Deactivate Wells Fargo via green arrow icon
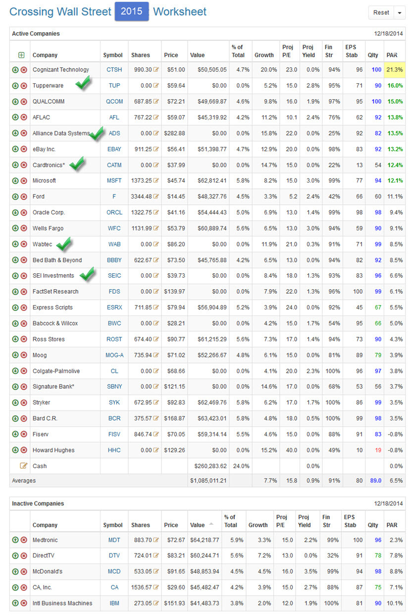The height and width of the screenshot is (616, 416). 16,229
